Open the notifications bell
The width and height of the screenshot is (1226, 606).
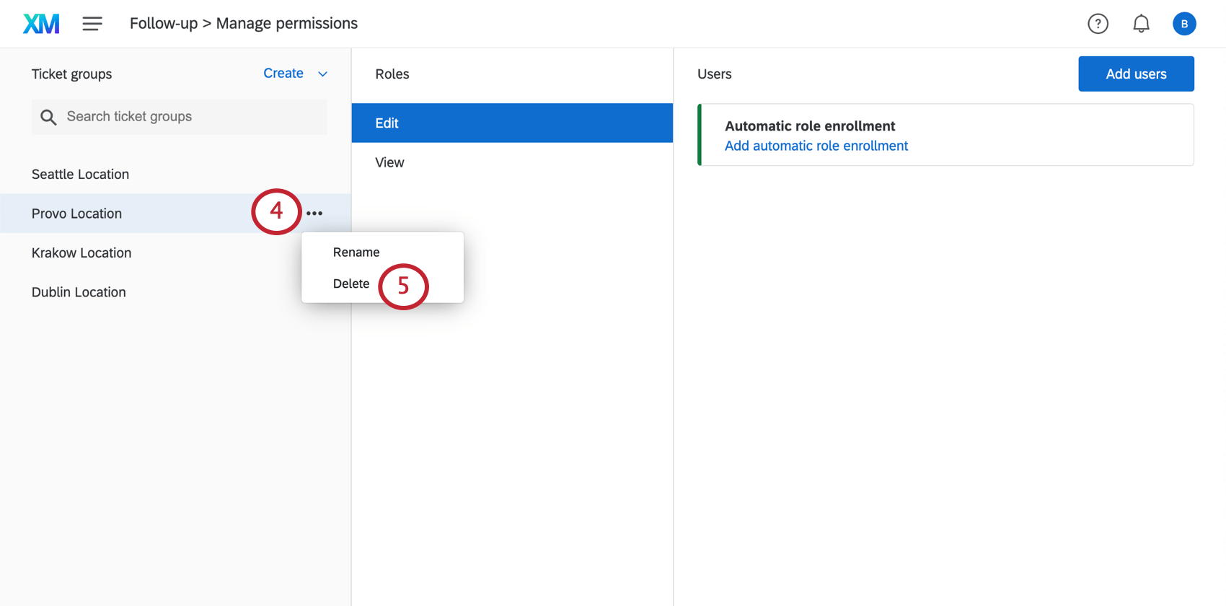[x=1141, y=24]
